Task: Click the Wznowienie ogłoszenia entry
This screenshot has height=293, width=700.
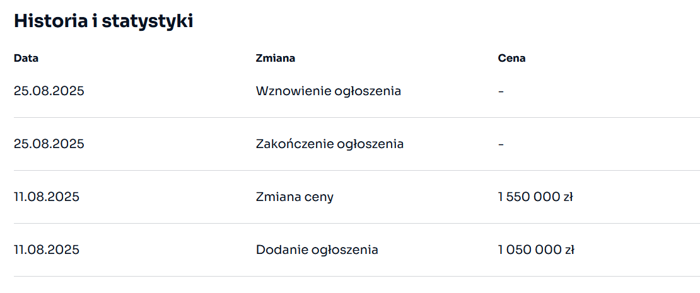Action: click(328, 91)
